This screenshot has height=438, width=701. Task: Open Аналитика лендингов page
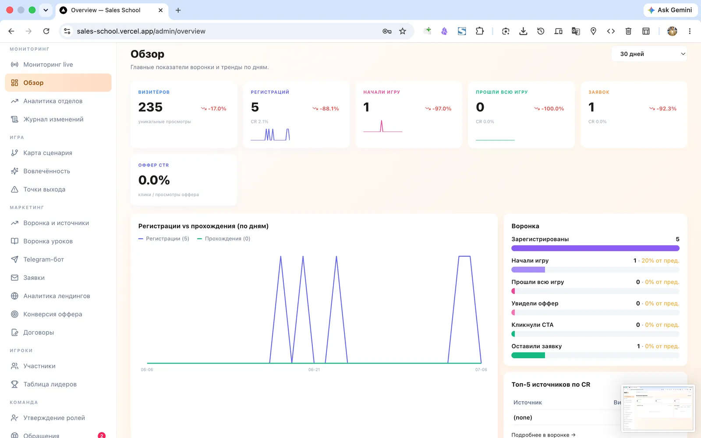58,296
